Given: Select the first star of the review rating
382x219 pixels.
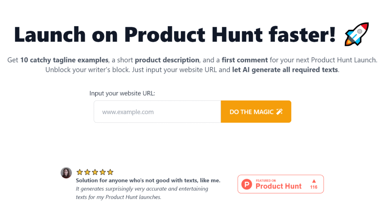Looking at the screenshot, I should coord(79,172).
